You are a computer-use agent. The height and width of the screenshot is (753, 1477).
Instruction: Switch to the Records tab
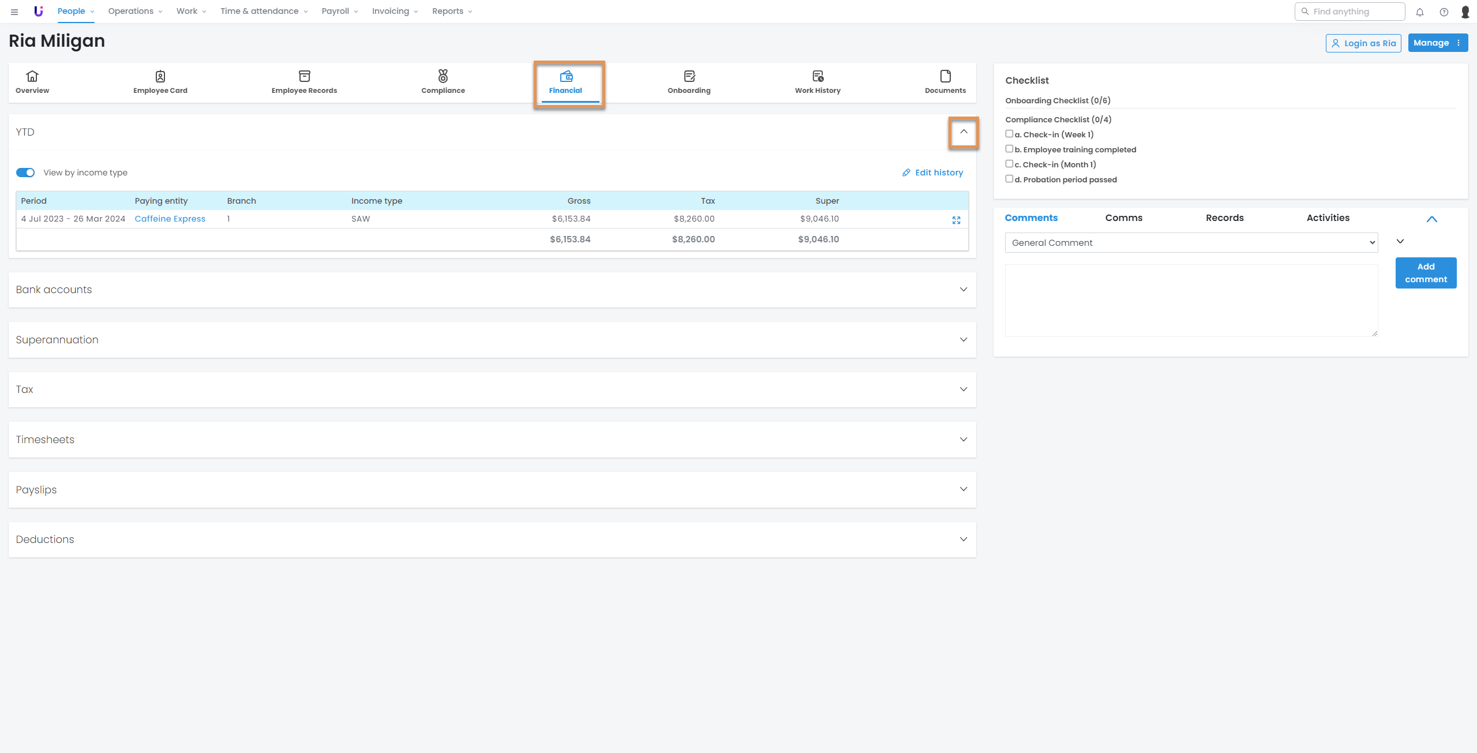click(1224, 218)
